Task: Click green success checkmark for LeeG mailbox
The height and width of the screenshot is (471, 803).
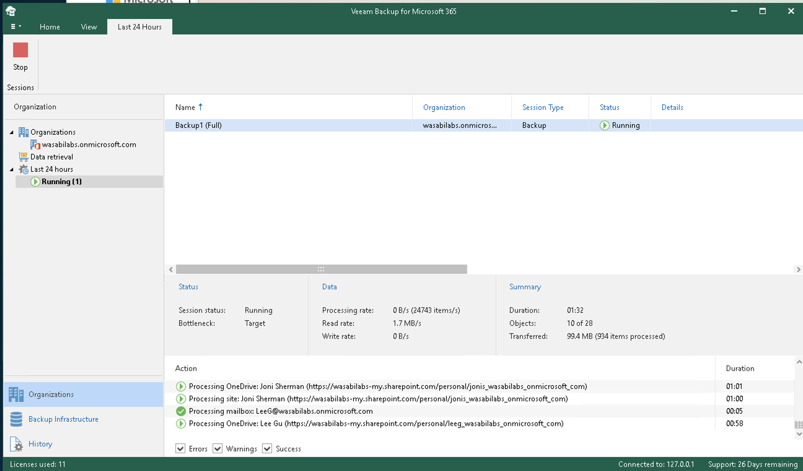Action: click(181, 411)
